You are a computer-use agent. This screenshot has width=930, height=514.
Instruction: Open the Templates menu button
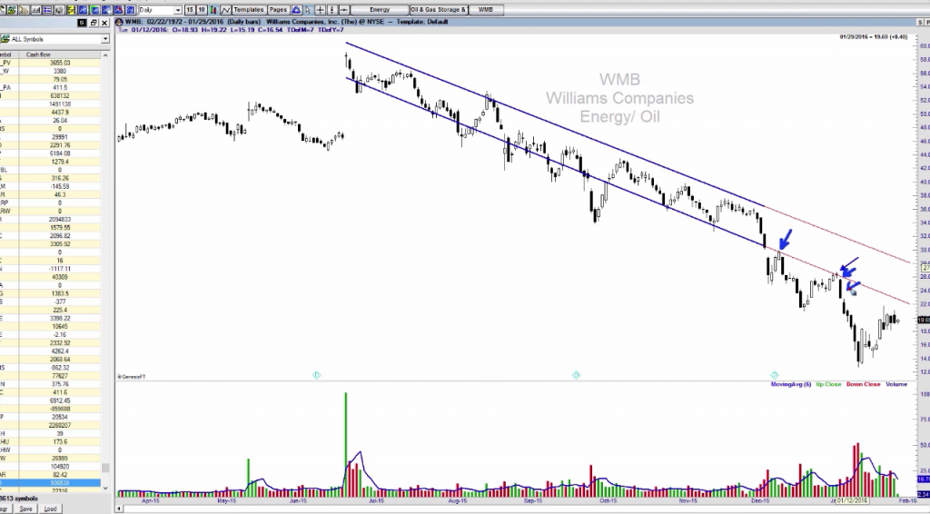249,10
